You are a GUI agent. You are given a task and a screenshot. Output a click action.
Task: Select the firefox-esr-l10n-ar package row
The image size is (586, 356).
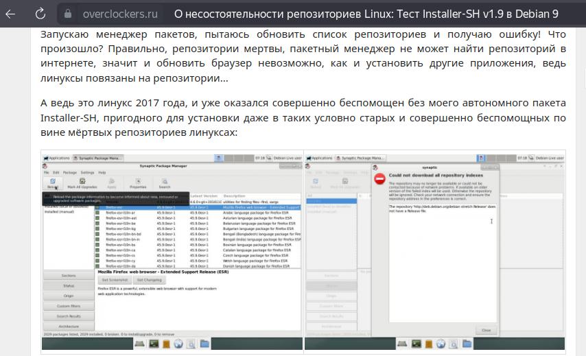point(198,213)
